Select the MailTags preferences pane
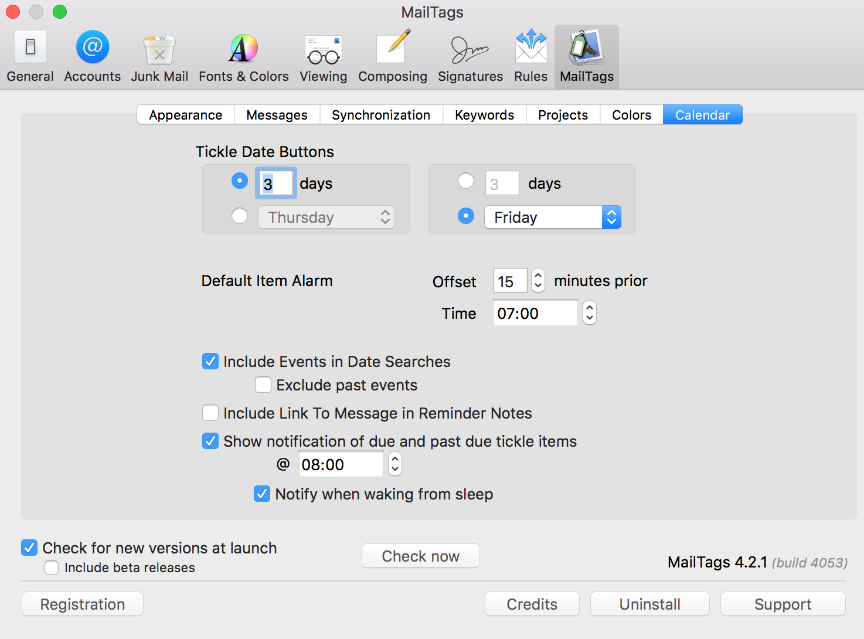 coord(587,57)
